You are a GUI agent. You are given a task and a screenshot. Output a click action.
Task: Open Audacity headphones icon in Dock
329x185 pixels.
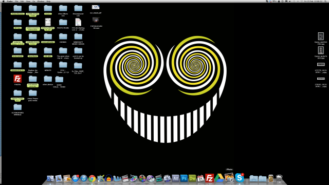tap(108, 178)
